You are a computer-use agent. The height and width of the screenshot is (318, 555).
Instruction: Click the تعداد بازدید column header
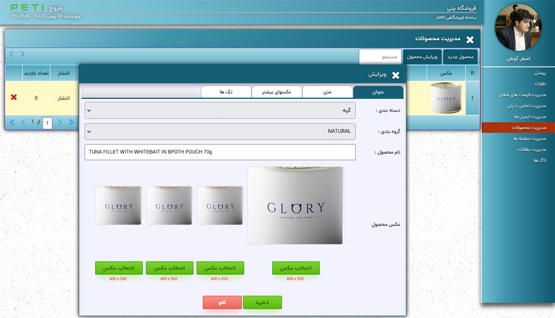click(x=36, y=73)
